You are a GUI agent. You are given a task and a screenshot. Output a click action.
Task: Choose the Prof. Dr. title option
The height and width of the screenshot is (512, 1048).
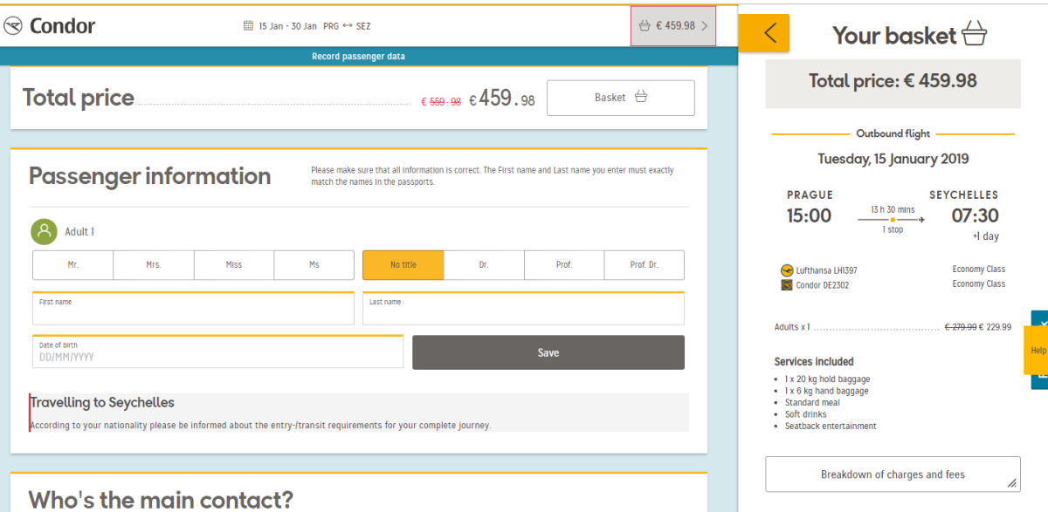point(644,265)
